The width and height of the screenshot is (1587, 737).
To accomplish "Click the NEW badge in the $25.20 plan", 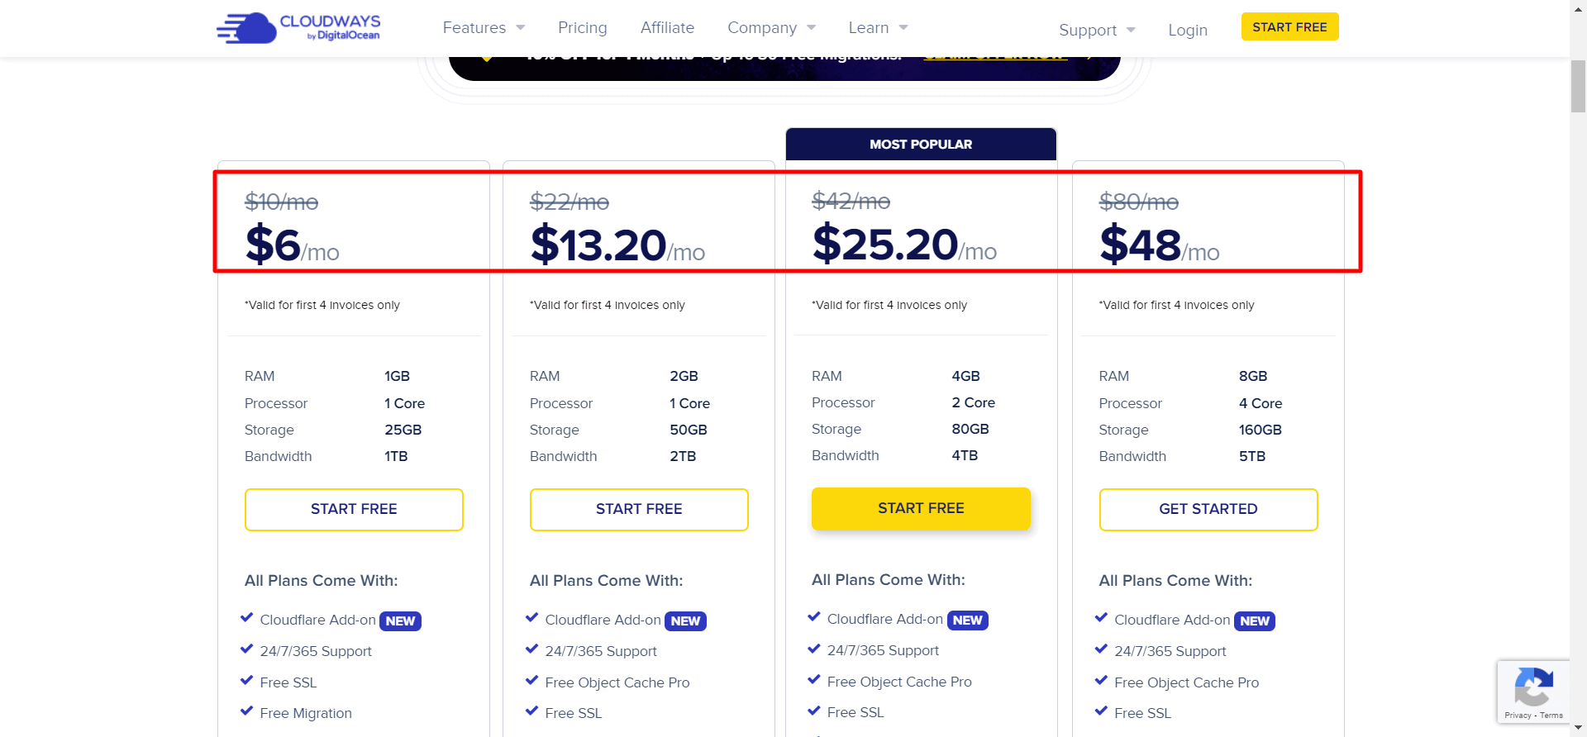I will click(967, 621).
